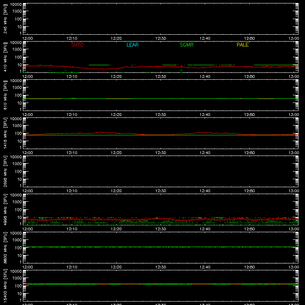
Task: Click the 100 tick on 4995 MHz axis
Action: 18,210
